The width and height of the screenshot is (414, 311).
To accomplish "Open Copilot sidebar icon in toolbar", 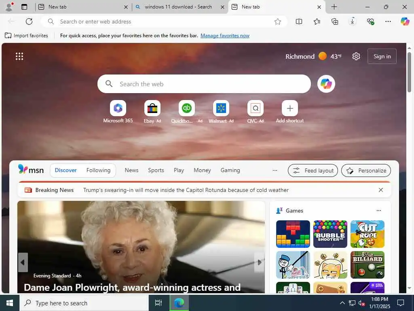I will (x=405, y=21).
